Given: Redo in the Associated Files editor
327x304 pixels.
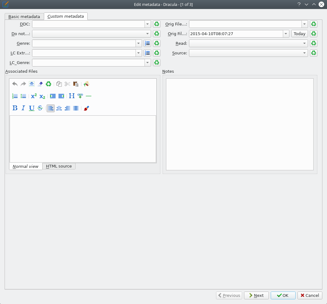Looking at the screenshot, I should tap(23, 84).
